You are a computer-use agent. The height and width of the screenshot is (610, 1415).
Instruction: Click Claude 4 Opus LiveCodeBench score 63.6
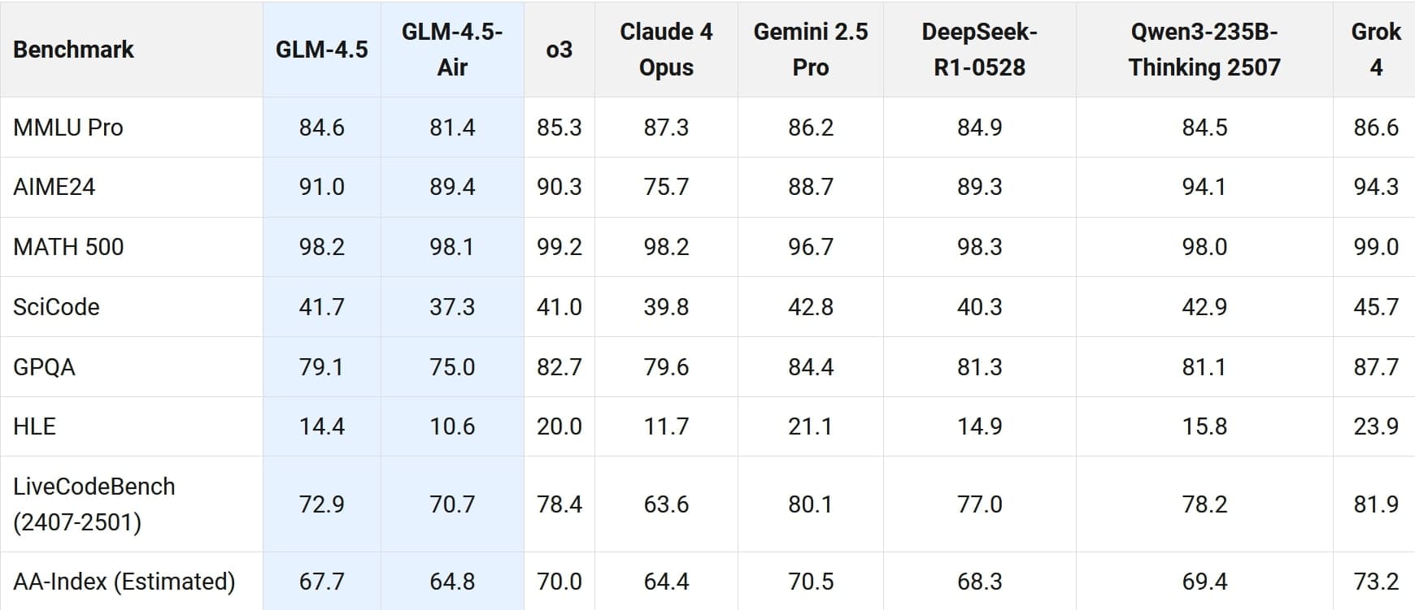click(666, 504)
